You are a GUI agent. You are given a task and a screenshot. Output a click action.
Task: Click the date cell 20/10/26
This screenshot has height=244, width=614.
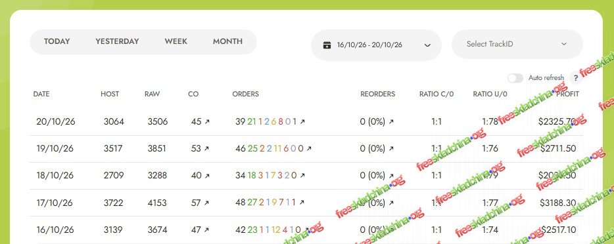click(56, 122)
